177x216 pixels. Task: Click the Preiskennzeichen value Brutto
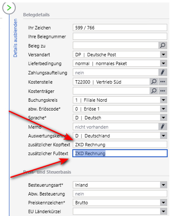click(x=81, y=203)
